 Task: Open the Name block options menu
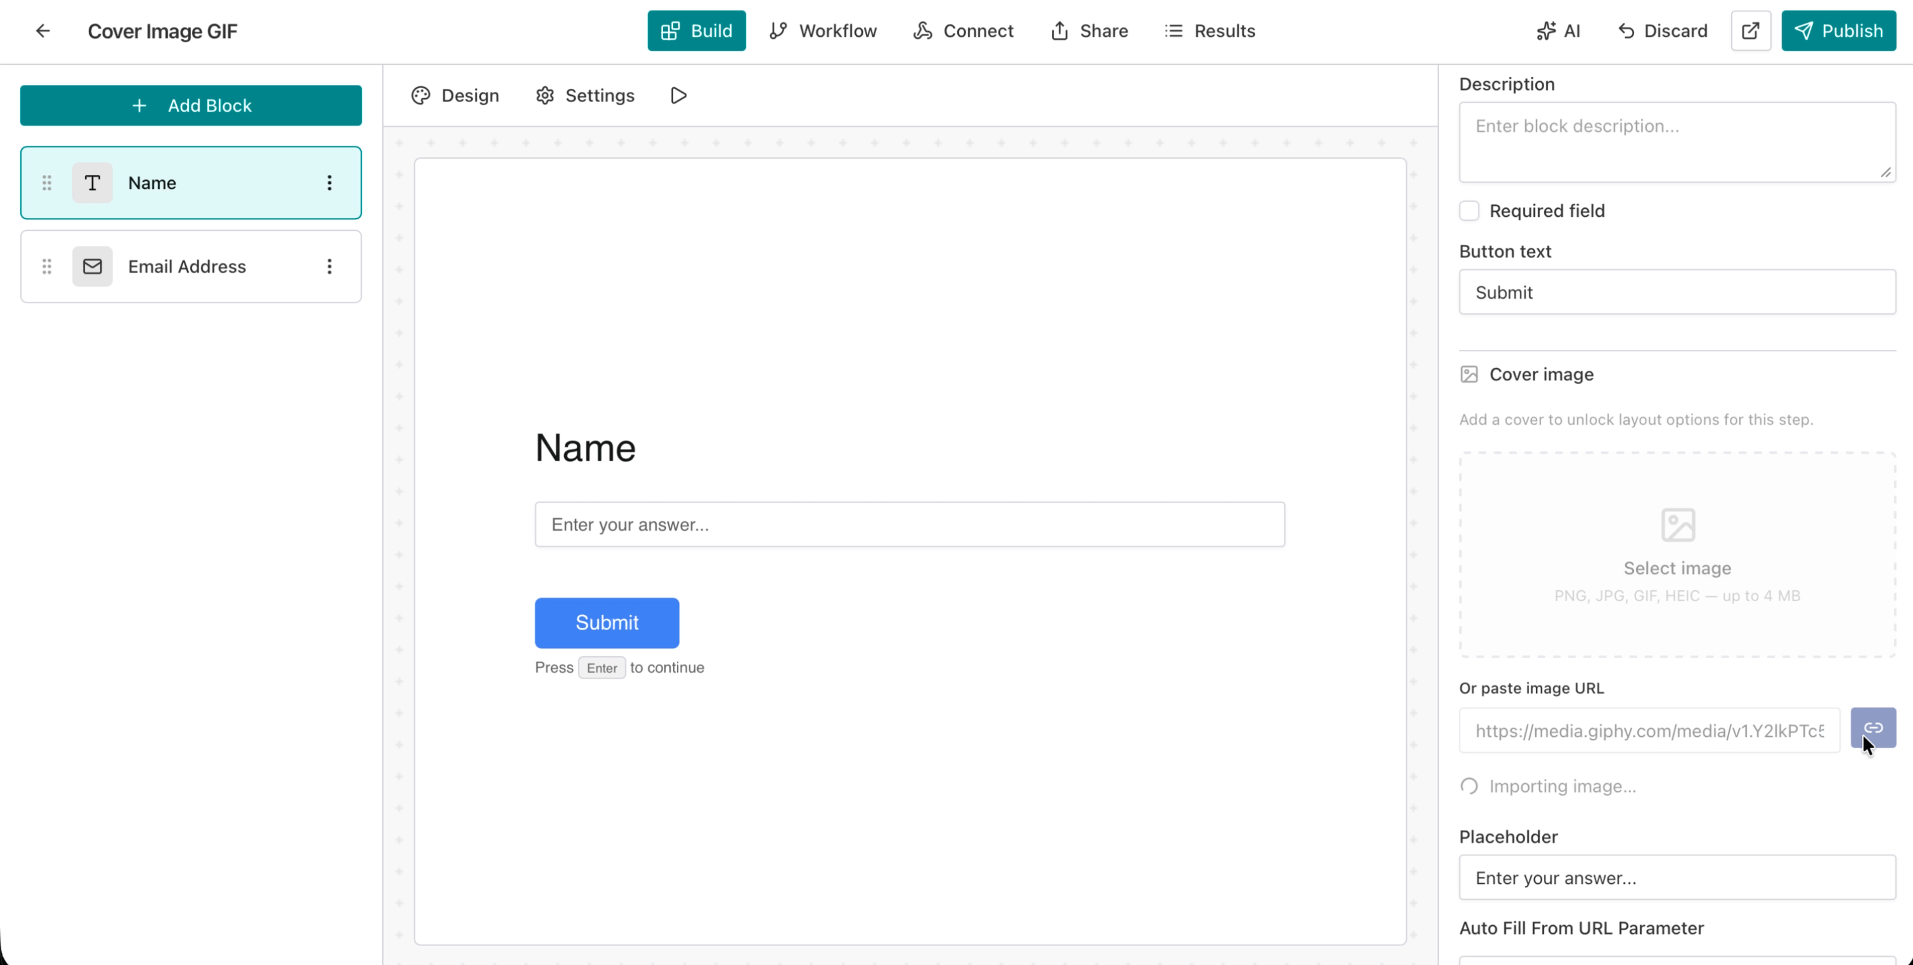coord(330,183)
